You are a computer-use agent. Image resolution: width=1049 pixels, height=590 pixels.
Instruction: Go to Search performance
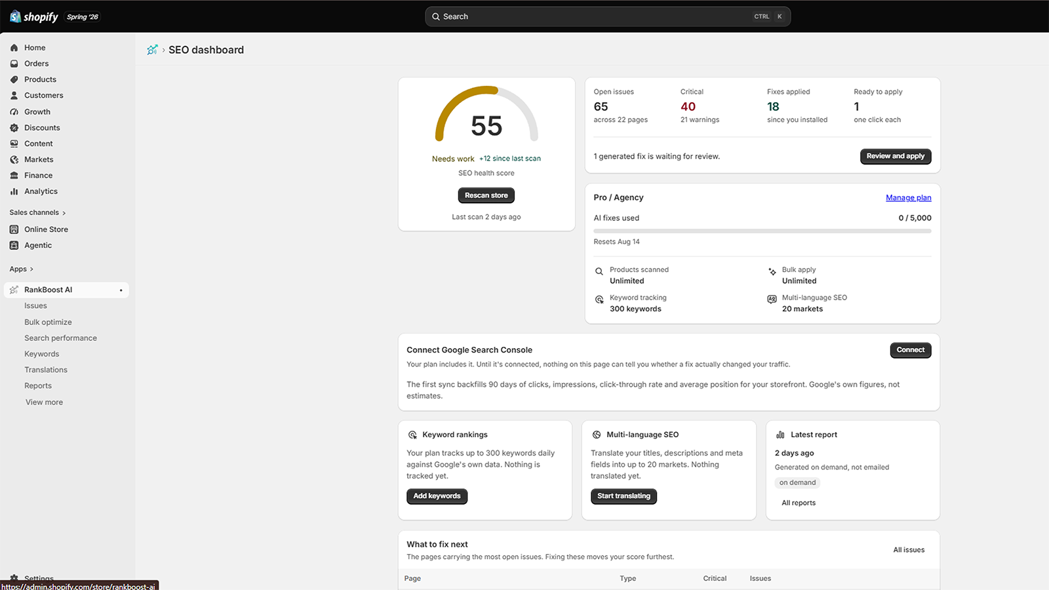click(x=60, y=338)
